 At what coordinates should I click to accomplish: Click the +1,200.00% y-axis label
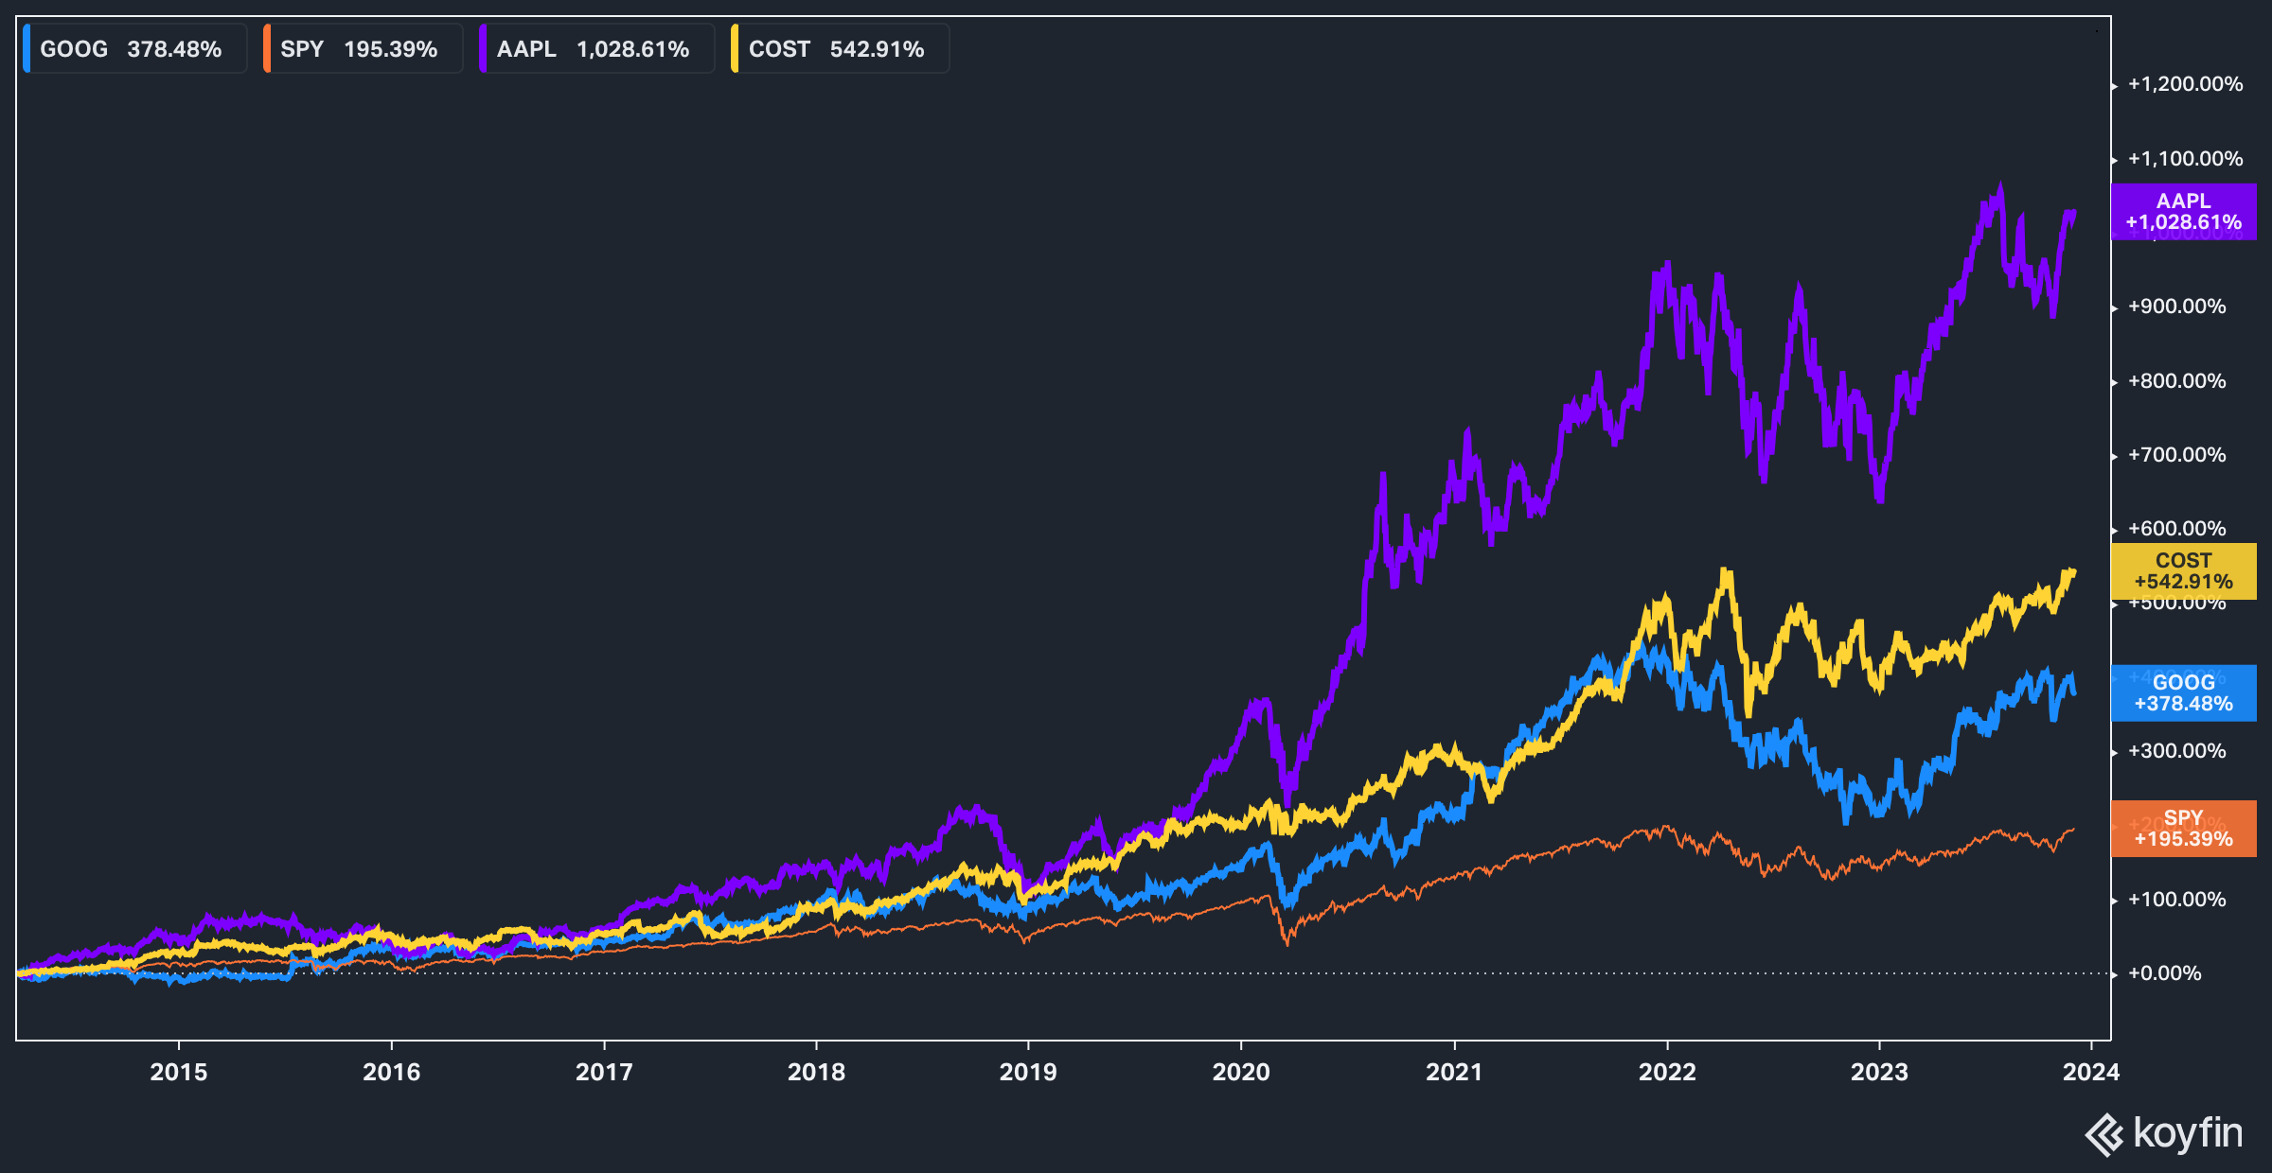pos(2185,84)
